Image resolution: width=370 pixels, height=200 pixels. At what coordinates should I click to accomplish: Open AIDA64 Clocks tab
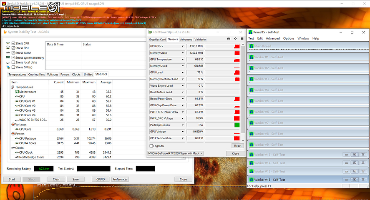tap(76, 75)
